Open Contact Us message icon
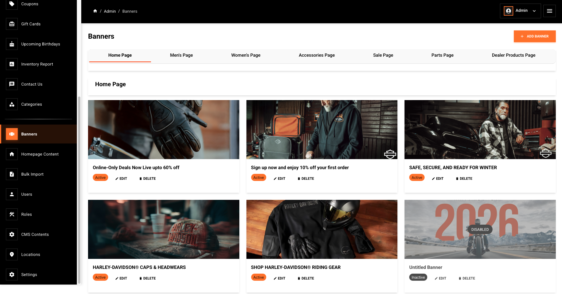The width and height of the screenshot is (562, 294). point(12,84)
